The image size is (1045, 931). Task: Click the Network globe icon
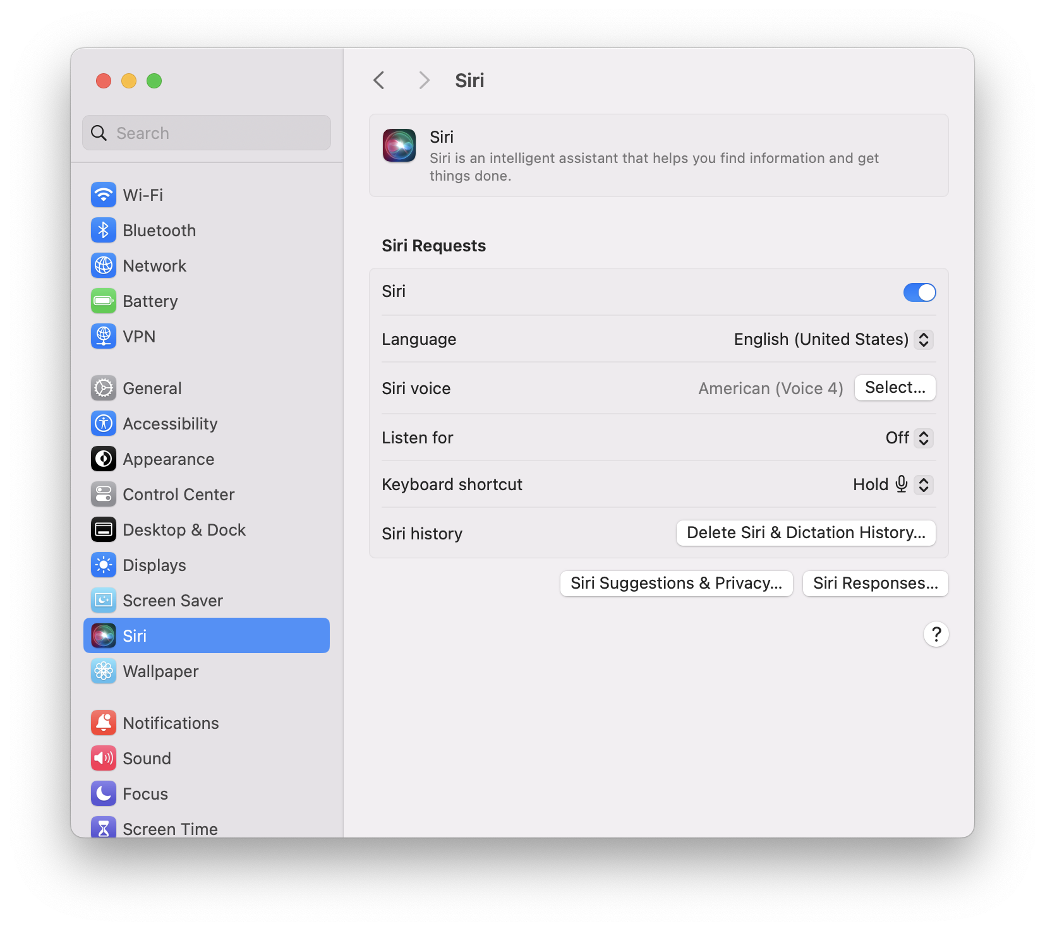point(104,265)
